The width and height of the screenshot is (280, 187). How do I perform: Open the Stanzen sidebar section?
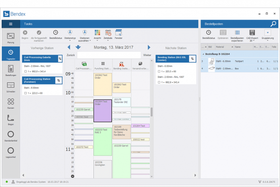(x=11, y=104)
